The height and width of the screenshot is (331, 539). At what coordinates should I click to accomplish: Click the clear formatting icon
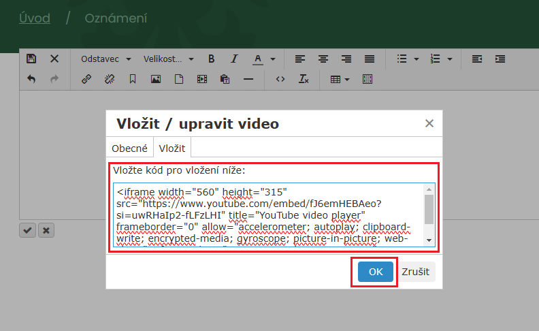coord(304,79)
